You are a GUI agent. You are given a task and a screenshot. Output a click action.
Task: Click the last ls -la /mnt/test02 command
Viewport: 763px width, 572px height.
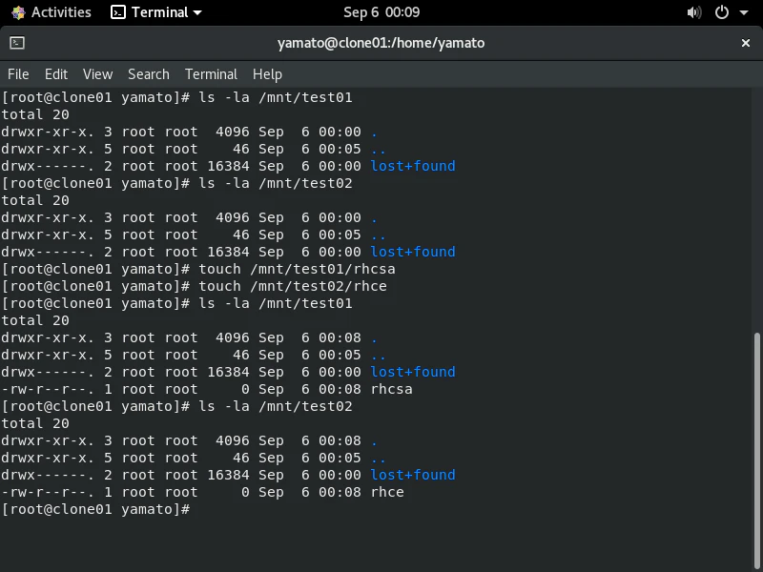point(276,406)
